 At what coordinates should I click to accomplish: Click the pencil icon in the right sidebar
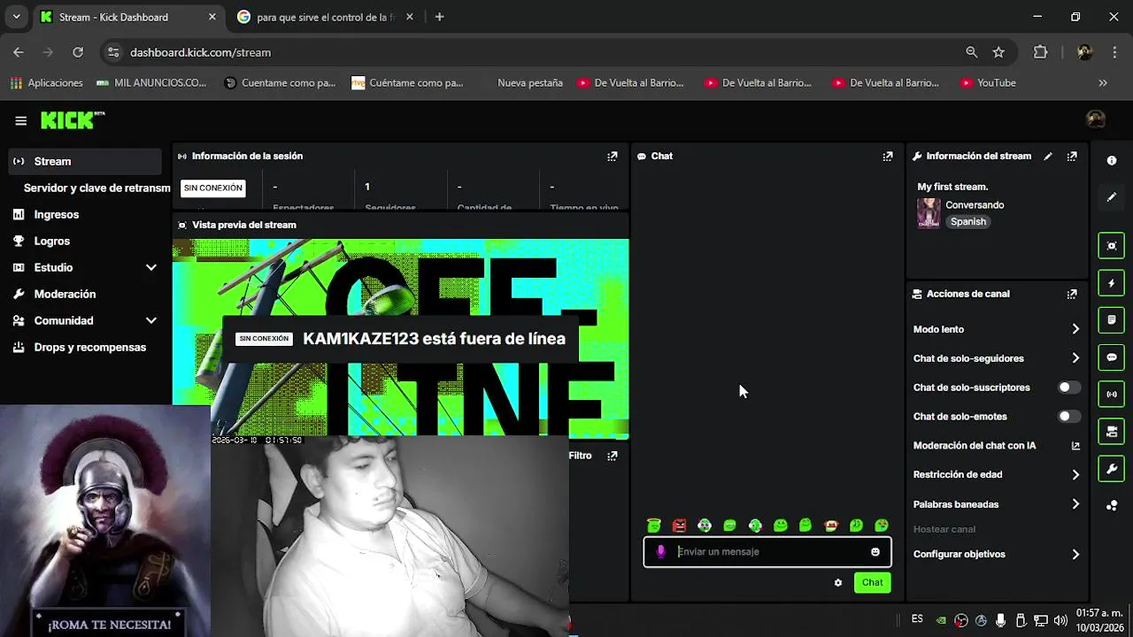pyautogui.click(x=1112, y=197)
